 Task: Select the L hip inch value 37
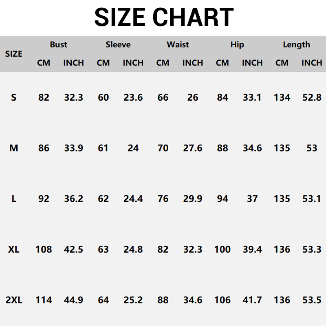252,199
